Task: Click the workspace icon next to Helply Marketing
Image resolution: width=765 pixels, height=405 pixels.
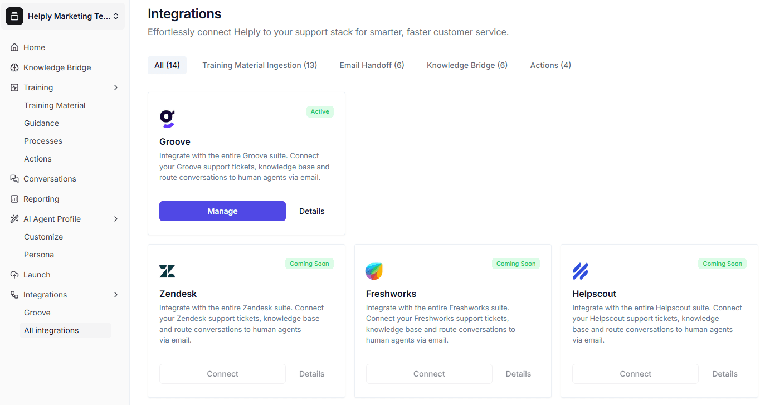Action: 14,16
